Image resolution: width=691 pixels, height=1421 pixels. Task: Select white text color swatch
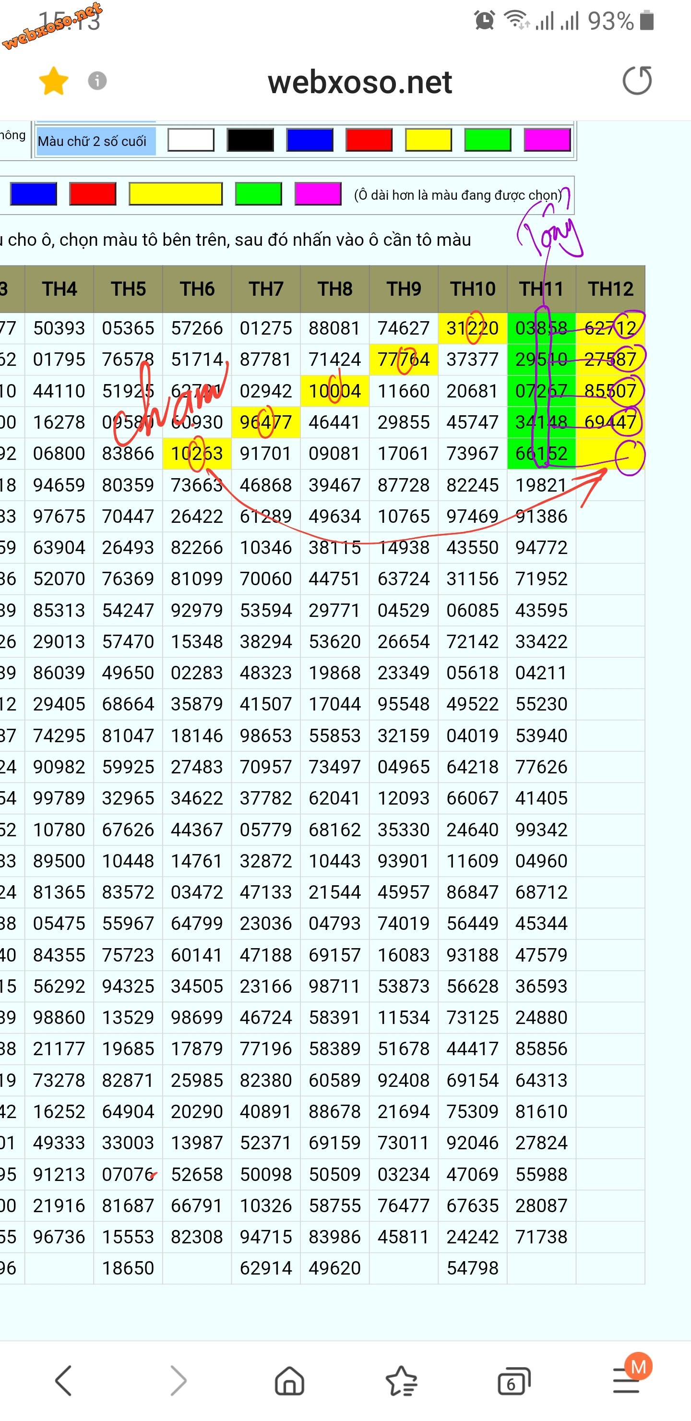(191, 140)
